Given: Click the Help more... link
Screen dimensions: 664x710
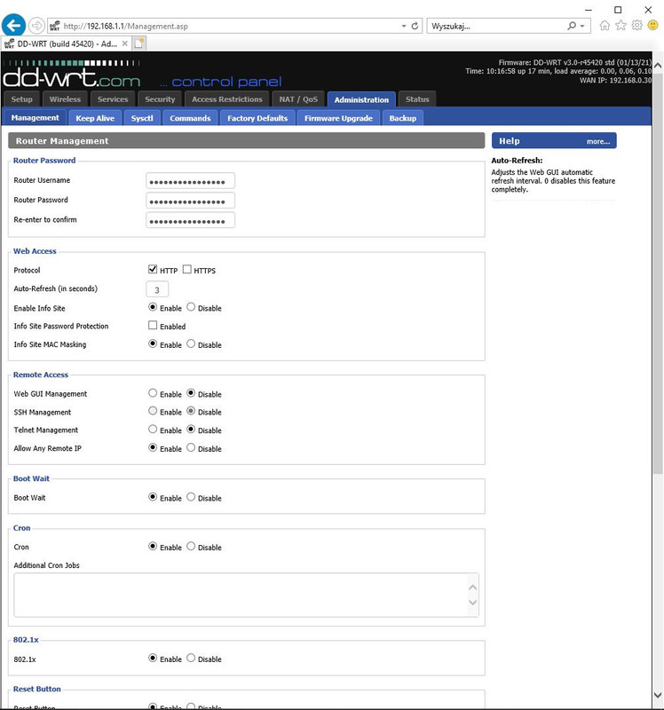Looking at the screenshot, I should click(x=598, y=142).
